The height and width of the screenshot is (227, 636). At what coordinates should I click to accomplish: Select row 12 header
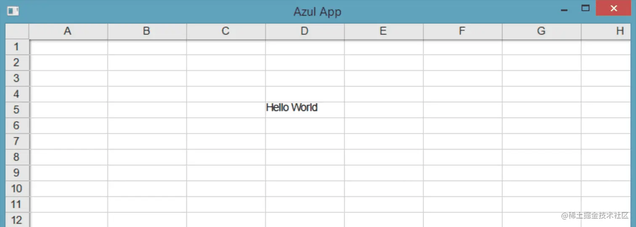tap(17, 219)
